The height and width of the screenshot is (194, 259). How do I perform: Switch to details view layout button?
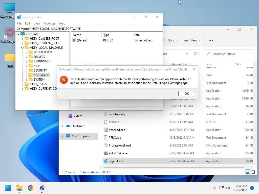[248, 172]
